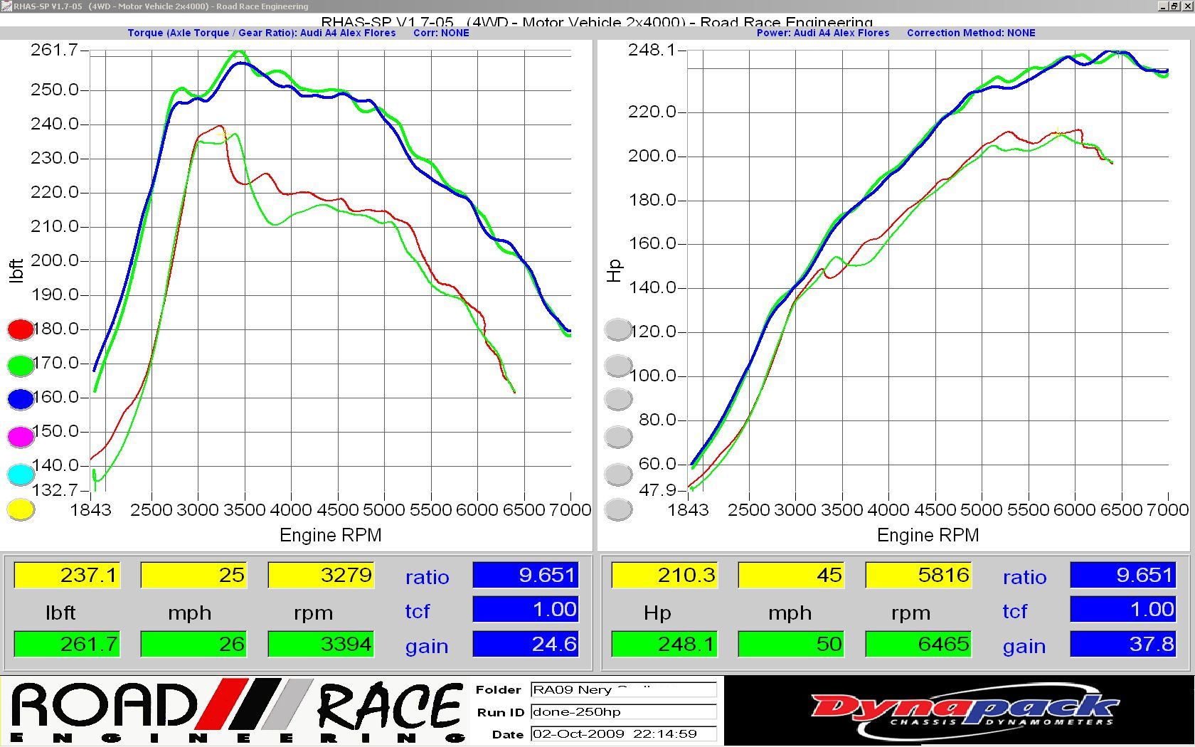This screenshot has width=1195, height=747.
Task: Toggle the green run circle beside torque graph
Action: point(21,365)
